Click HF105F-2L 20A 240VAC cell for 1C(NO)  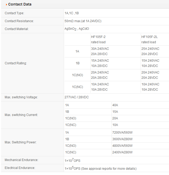150,72
